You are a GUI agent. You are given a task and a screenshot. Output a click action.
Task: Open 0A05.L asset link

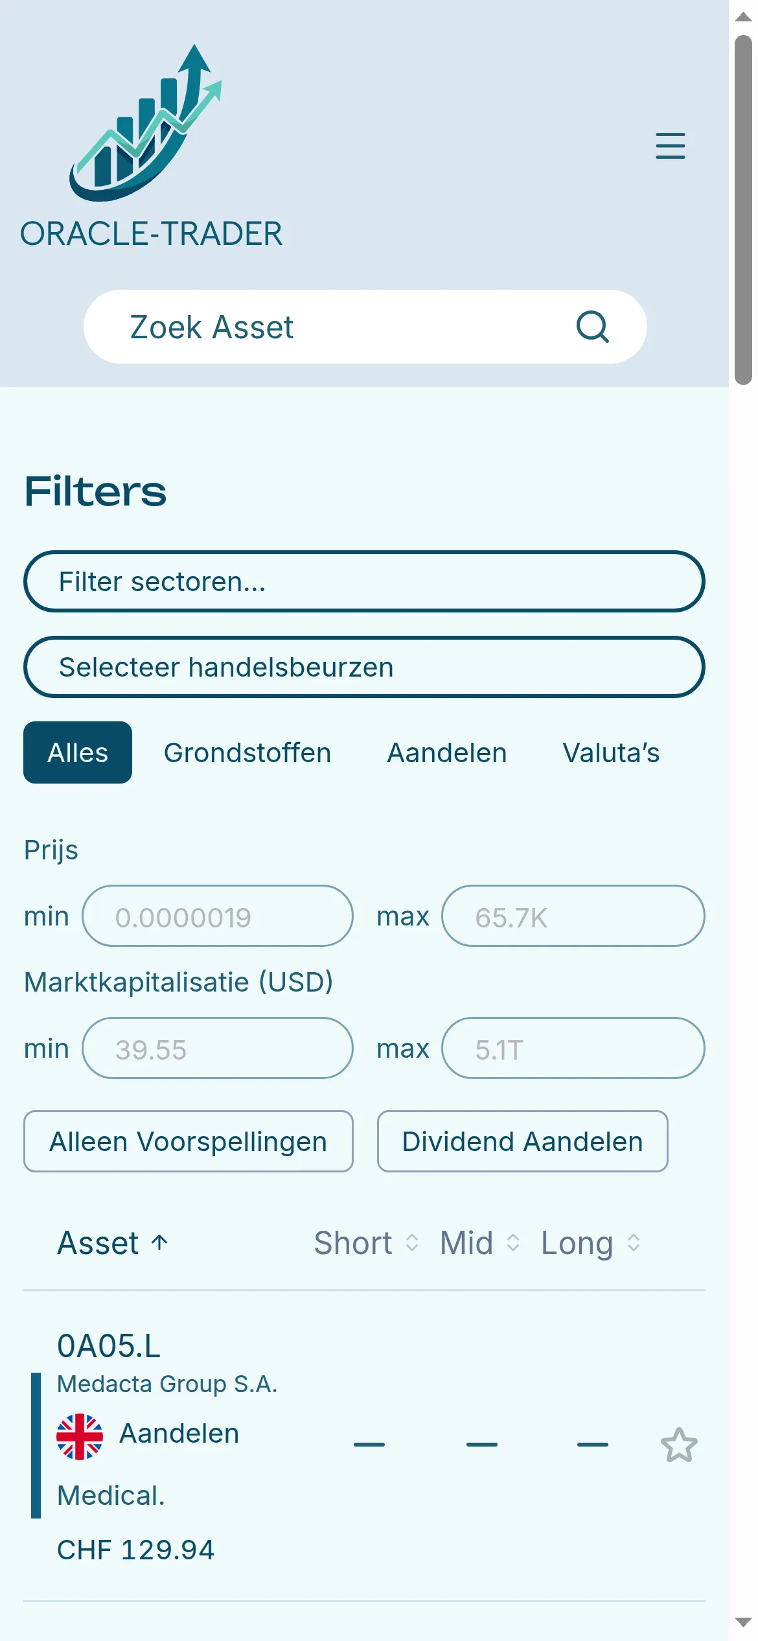[109, 1346]
